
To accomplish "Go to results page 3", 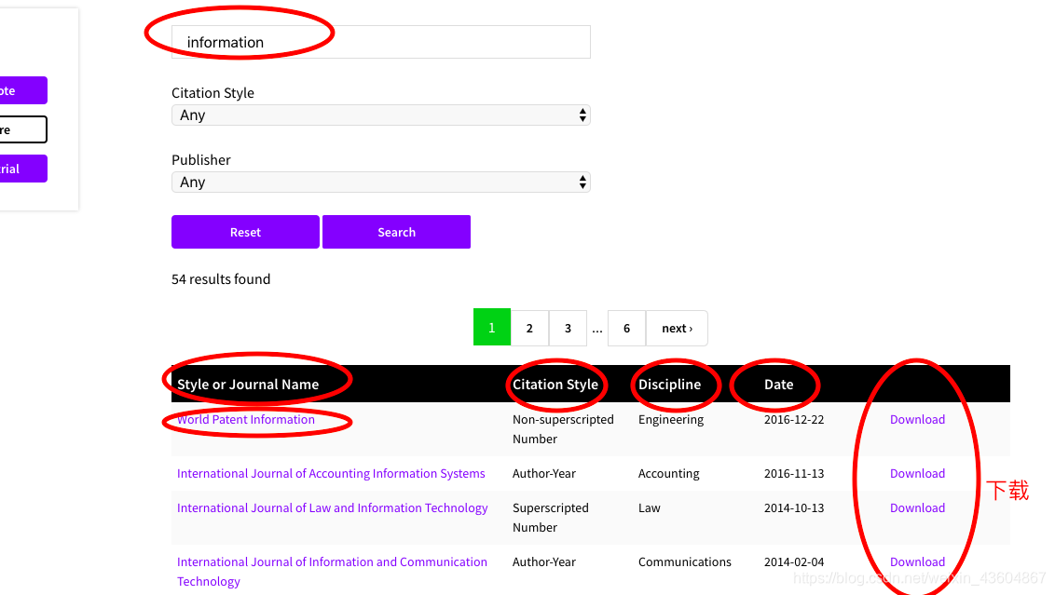I will [x=568, y=328].
